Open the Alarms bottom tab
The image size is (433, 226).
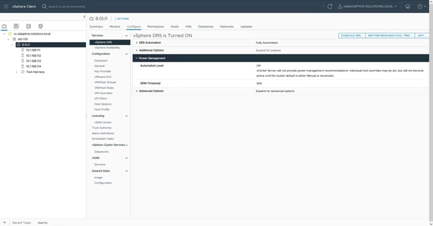43,223
